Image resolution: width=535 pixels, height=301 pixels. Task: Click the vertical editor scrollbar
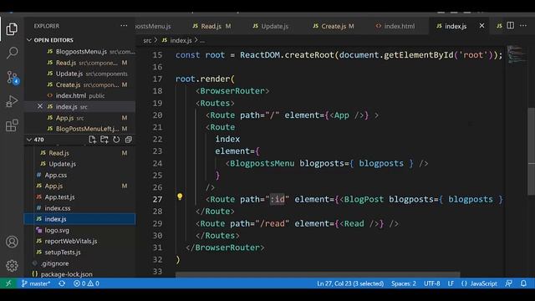point(531,151)
